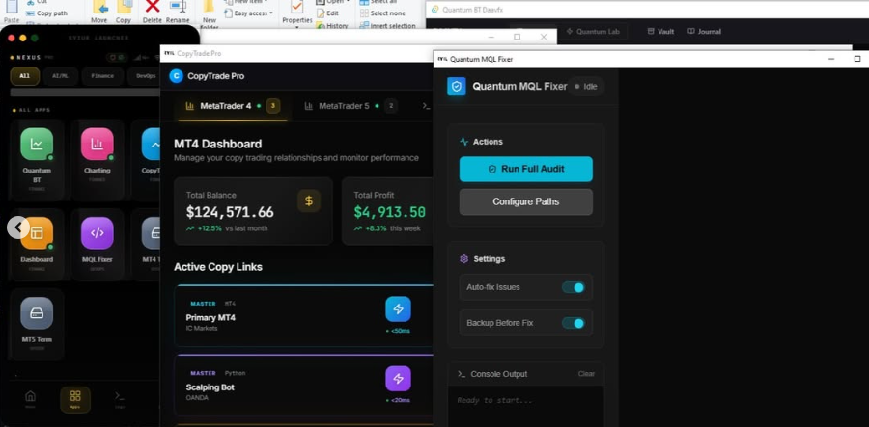Click History in Explorer ribbon
869x427 pixels.
point(332,25)
